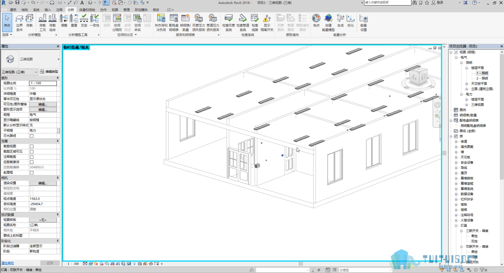Click 创建能量模型 create energy model icon
Screen dimensions: 504x273
pyautogui.click(x=328, y=22)
